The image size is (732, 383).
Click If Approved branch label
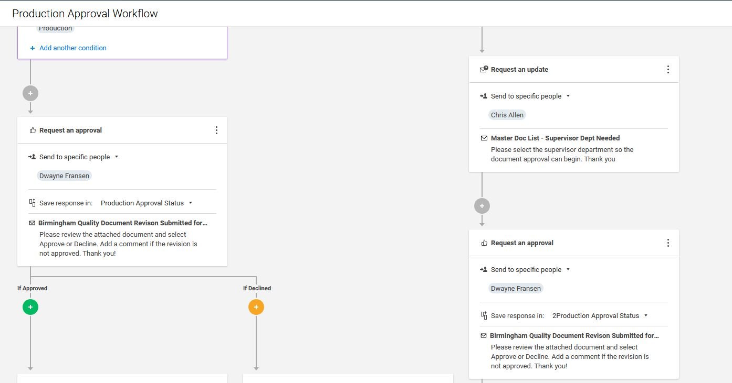tap(32, 288)
